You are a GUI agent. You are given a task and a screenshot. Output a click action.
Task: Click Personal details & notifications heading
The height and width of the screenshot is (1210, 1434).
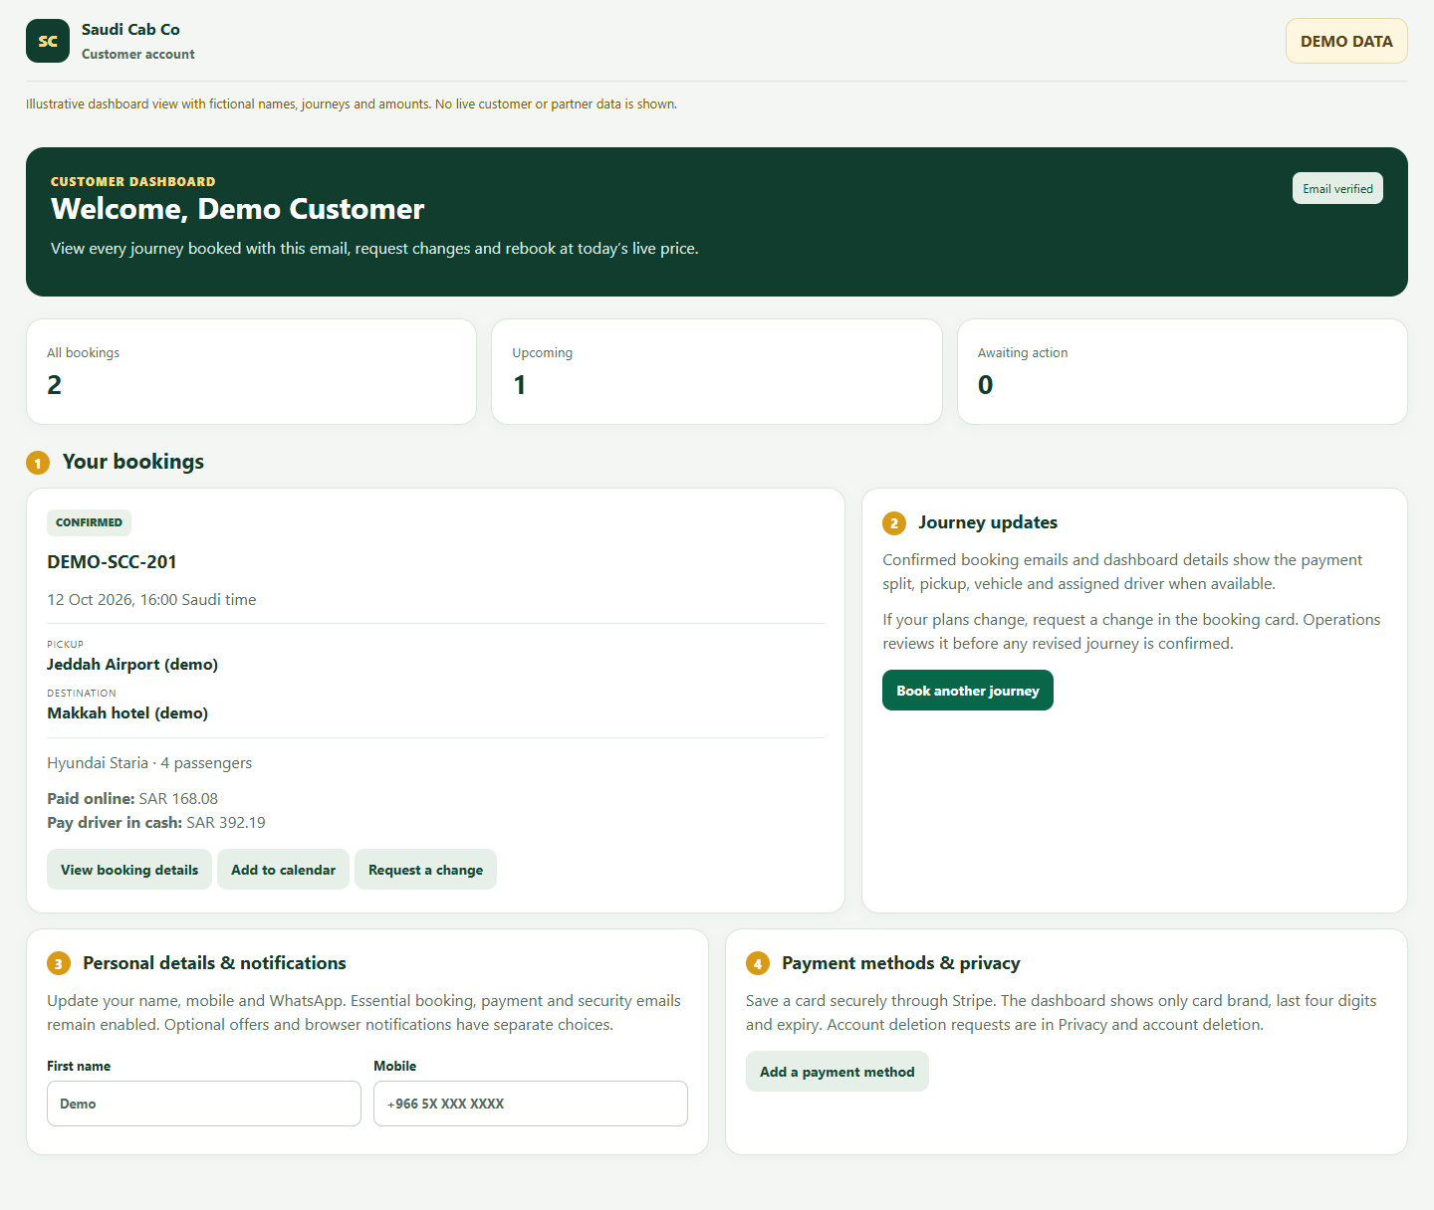(x=214, y=963)
